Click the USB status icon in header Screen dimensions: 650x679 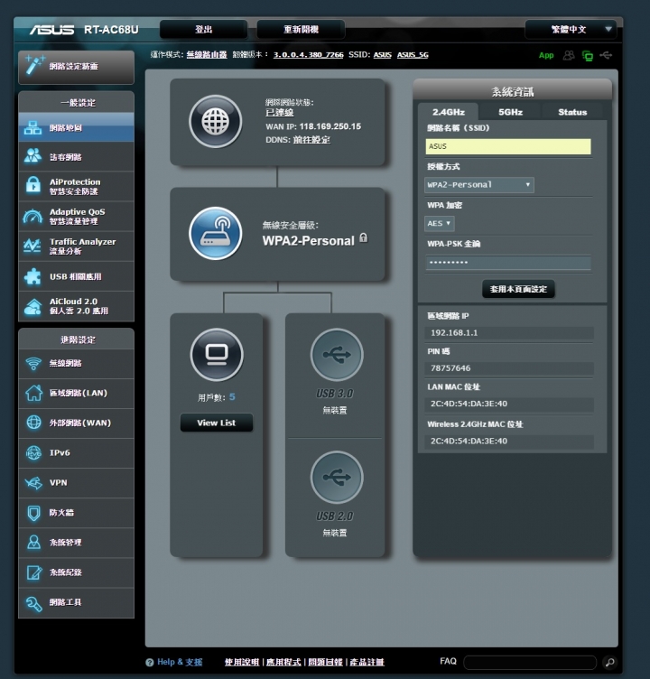point(607,55)
